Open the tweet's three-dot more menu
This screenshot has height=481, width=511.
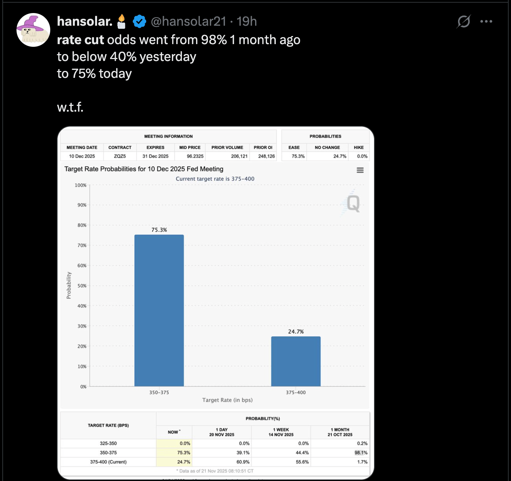(486, 21)
